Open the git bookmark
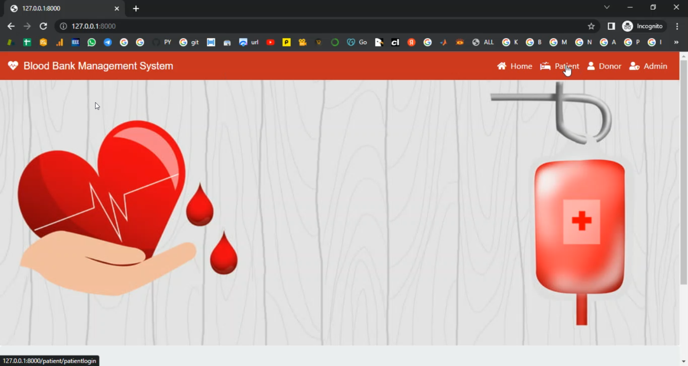 [x=189, y=42]
